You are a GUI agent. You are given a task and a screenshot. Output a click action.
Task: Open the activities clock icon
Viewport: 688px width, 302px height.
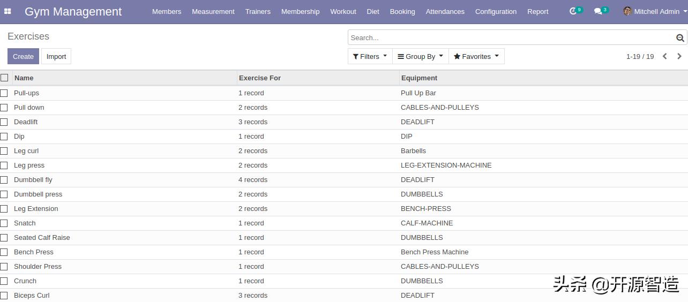573,11
